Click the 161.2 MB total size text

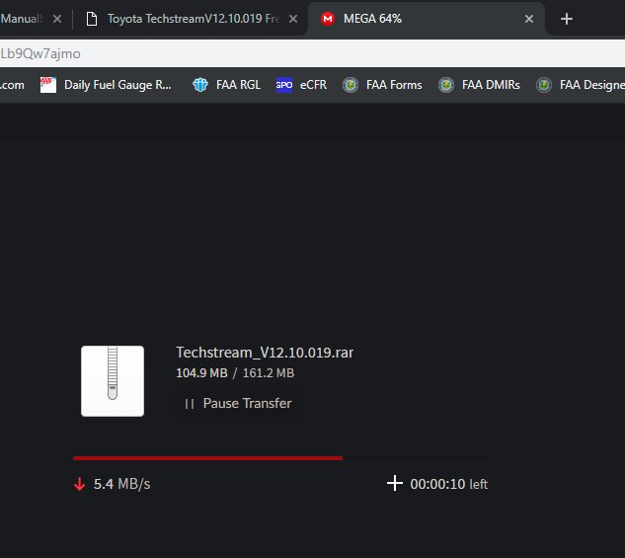click(269, 373)
